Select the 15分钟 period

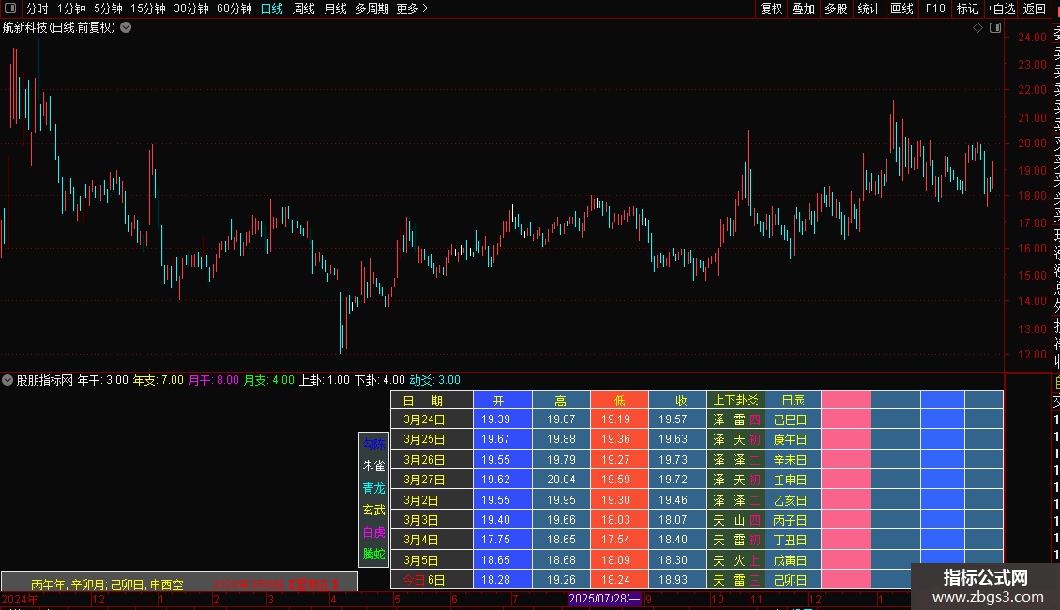[148, 8]
